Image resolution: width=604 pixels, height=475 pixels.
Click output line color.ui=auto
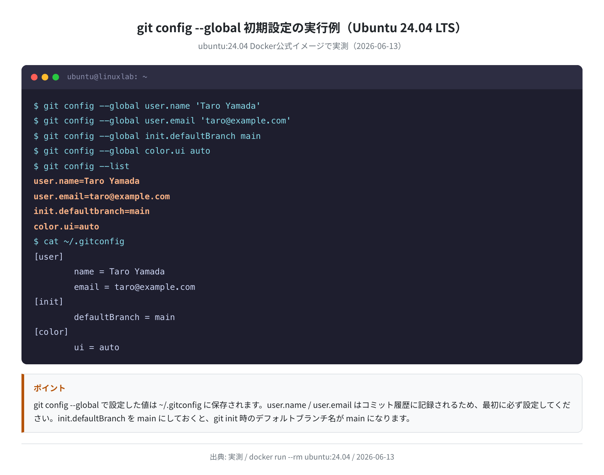click(x=66, y=227)
